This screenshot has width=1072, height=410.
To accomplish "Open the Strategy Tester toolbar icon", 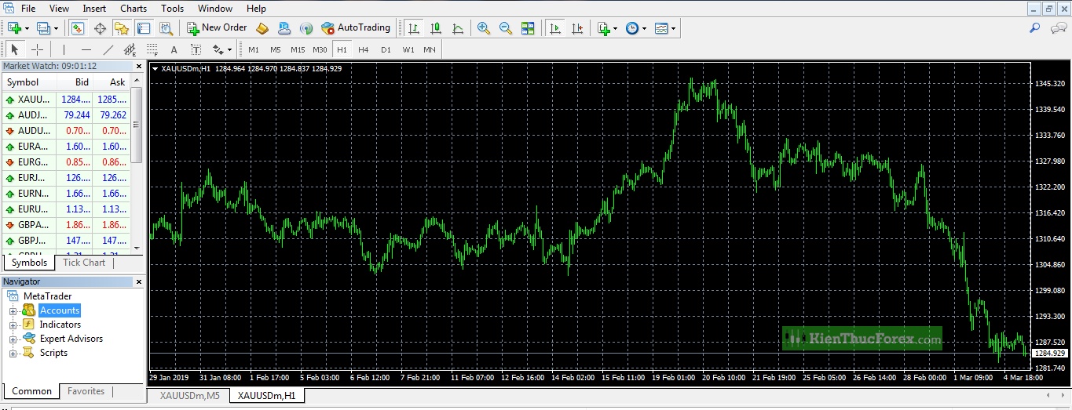I will point(166,28).
